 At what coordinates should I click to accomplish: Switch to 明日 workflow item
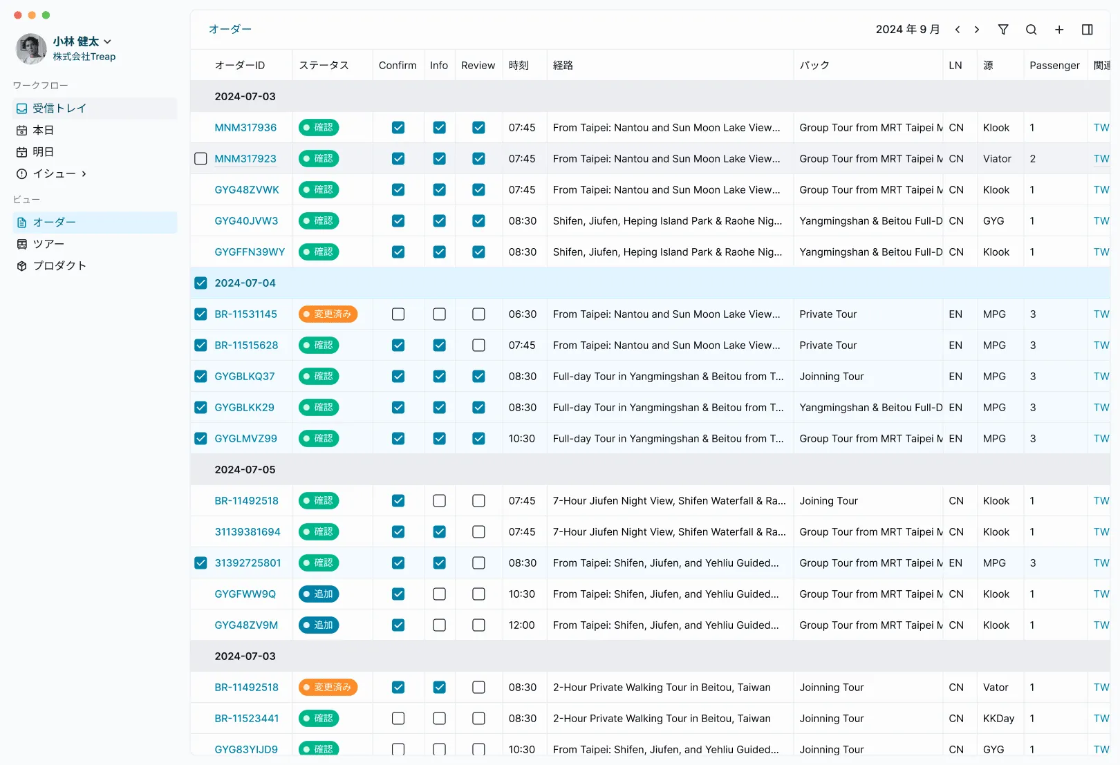(43, 152)
